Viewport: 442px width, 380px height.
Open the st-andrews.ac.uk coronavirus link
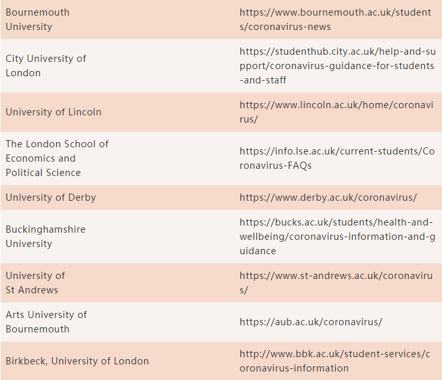(x=335, y=283)
